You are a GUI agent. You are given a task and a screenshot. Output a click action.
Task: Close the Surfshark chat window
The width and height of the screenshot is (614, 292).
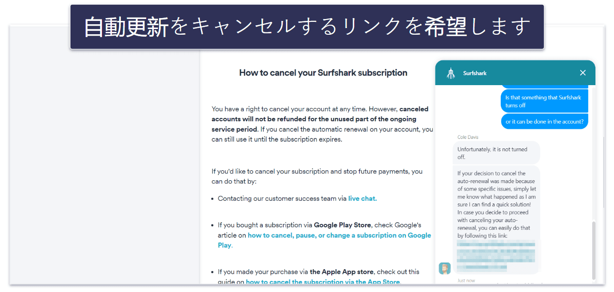point(583,73)
